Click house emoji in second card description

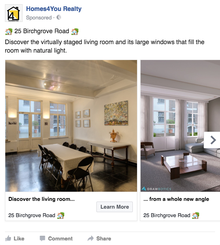pos(196,215)
